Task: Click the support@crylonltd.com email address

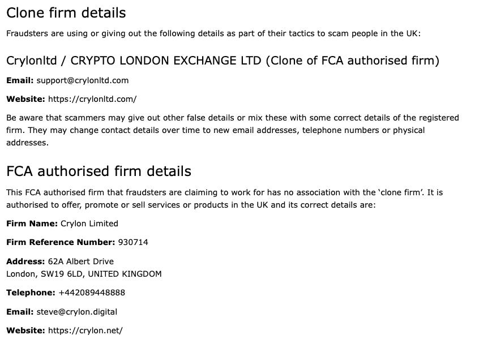Action: [x=83, y=80]
